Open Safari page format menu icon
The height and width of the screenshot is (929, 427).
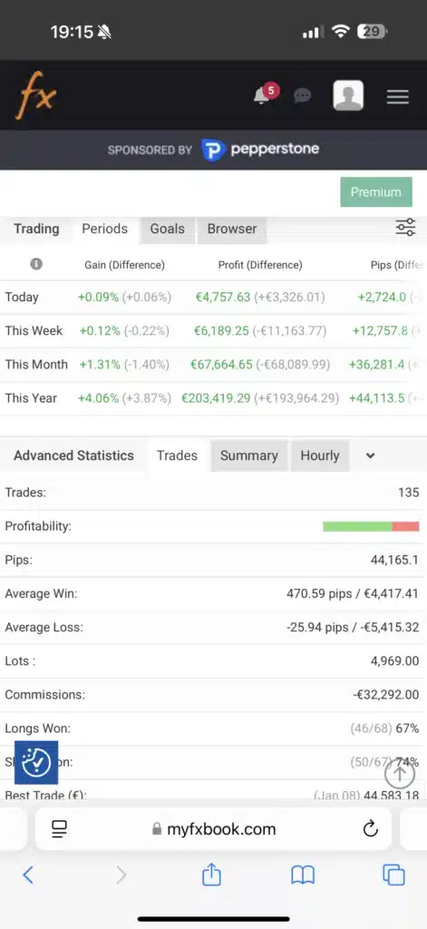pos(59,828)
